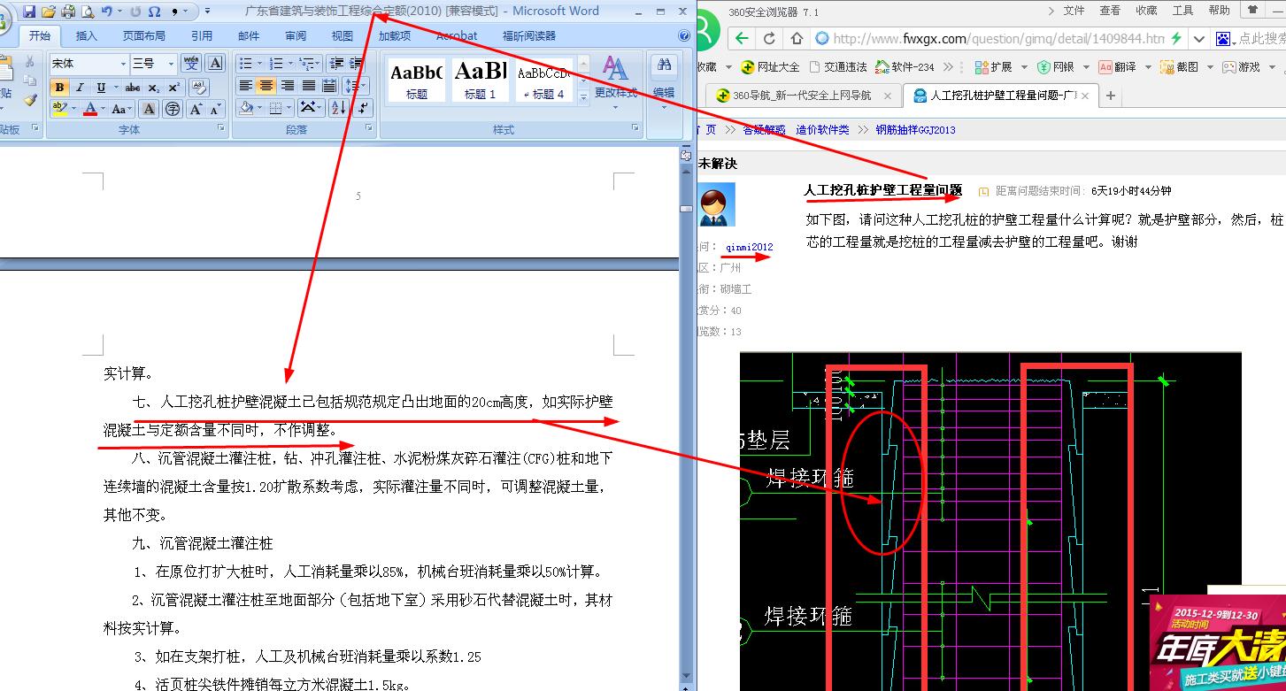Viewport: 1286px width, 691px height.
Task: Click qinmi2012 username link
Action: coord(750,248)
